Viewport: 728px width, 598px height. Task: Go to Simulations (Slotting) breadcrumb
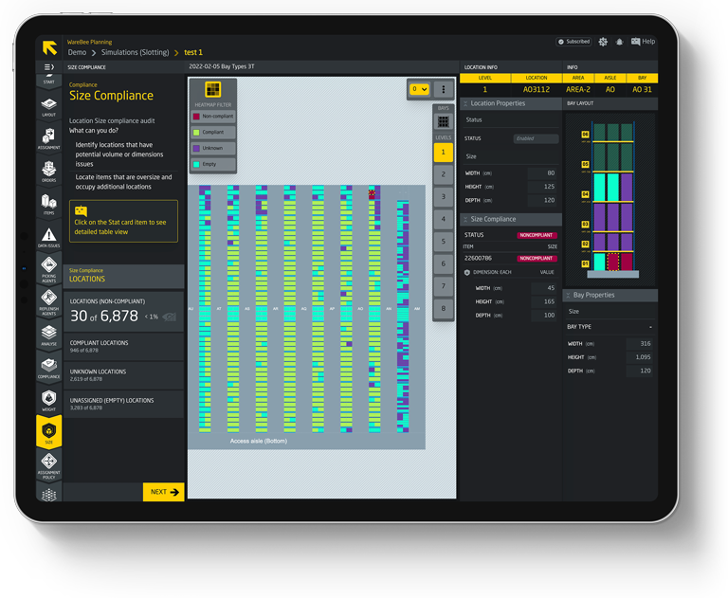pos(136,52)
